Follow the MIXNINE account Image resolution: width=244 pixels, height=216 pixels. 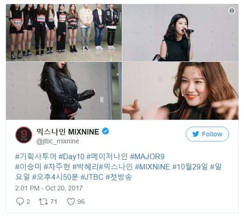[x=207, y=134]
